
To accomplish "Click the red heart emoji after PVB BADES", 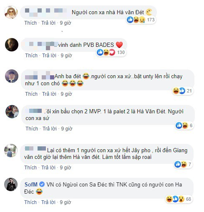I will [x=119, y=45].
